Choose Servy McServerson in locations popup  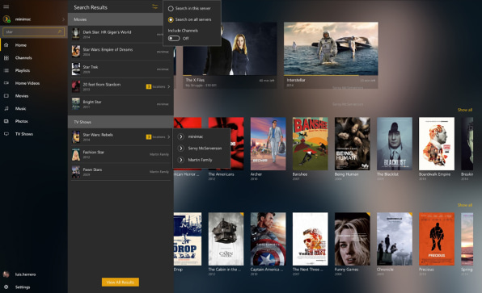pyautogui.click(x=205, y=149)
